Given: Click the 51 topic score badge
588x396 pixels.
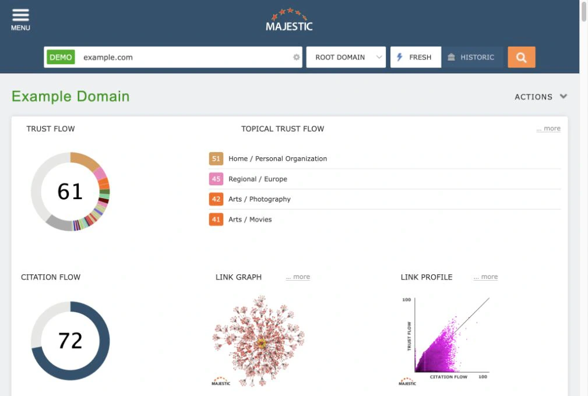Looking at the screenshot, I should (216, 158).
